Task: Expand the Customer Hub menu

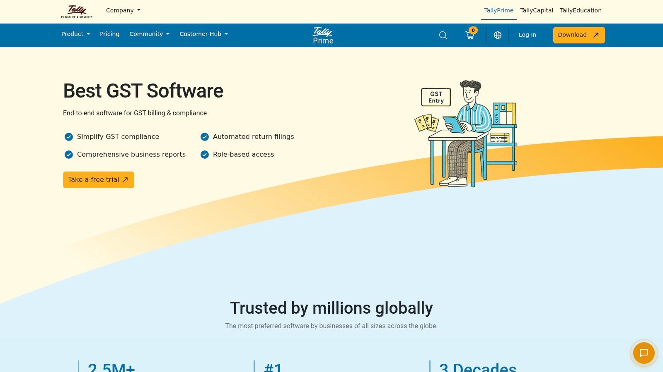Action: click(203, 34)
